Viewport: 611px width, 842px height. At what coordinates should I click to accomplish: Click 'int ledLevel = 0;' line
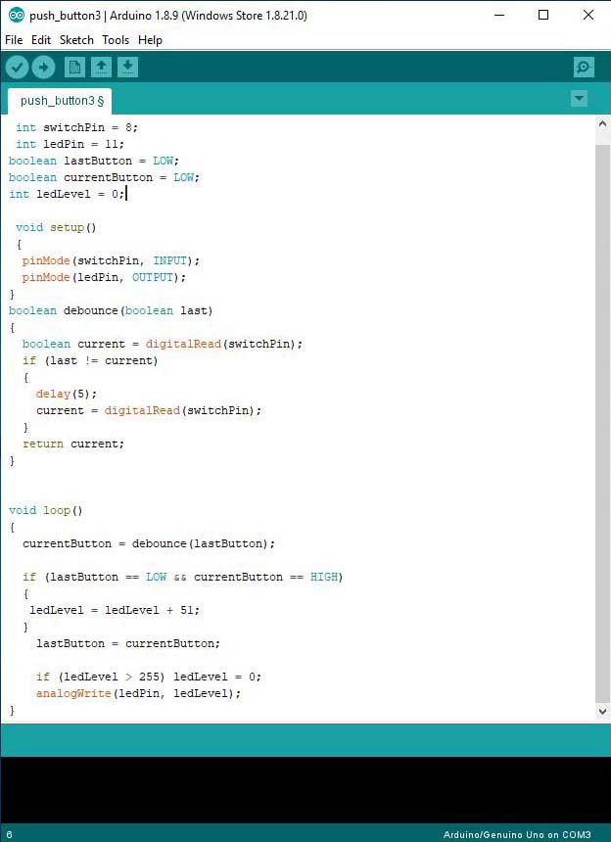point(67,194)
